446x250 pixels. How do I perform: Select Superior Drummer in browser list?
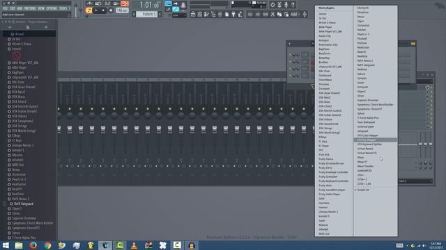tap(24, 218)
